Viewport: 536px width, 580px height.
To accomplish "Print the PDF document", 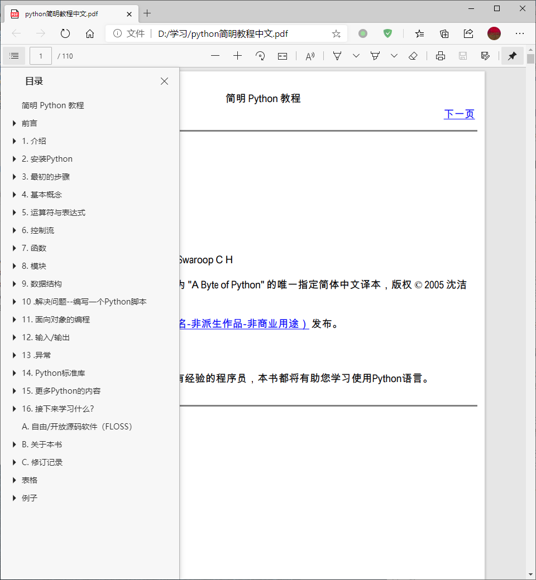I will 441,56.
